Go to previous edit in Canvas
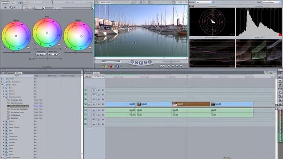Viewport: 283px width, 159px height. click(x=132, y=62)
